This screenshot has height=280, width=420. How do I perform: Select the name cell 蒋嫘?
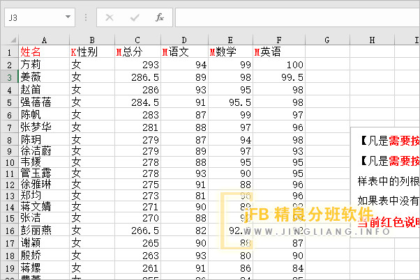44,268
